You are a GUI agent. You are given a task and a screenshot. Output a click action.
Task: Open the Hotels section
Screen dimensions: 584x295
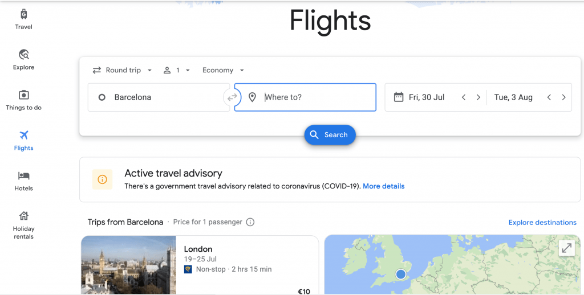tap(23, 181)
